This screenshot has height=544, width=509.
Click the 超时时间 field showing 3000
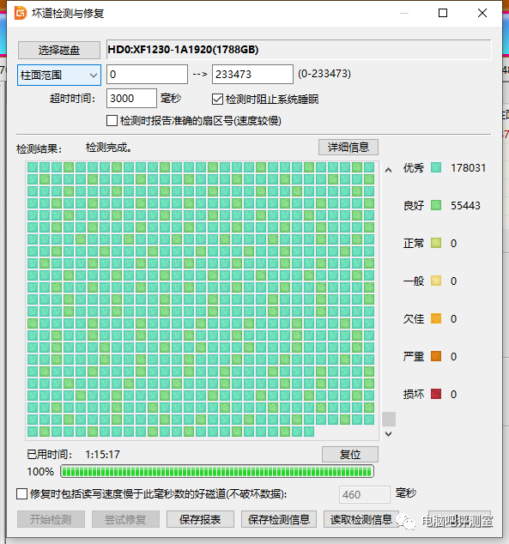[x=131, y=99]
